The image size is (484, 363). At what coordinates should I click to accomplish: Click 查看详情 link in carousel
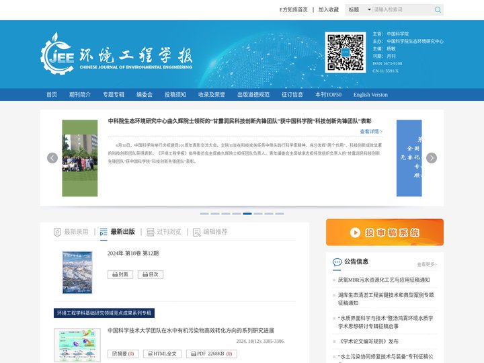(371, 132)
